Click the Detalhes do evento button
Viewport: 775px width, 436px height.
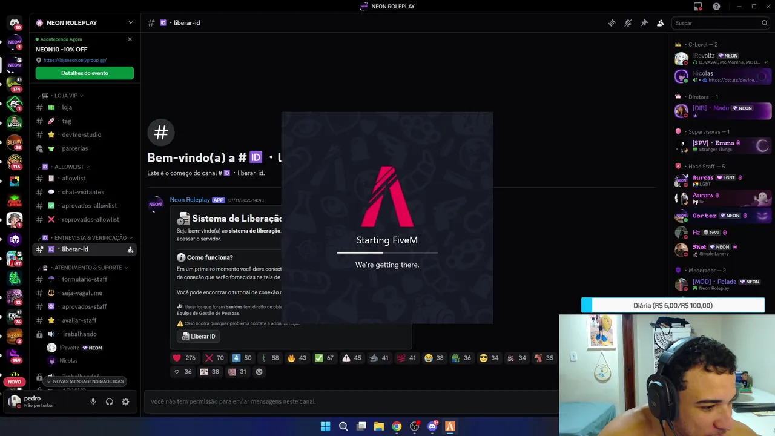(85, 73)
